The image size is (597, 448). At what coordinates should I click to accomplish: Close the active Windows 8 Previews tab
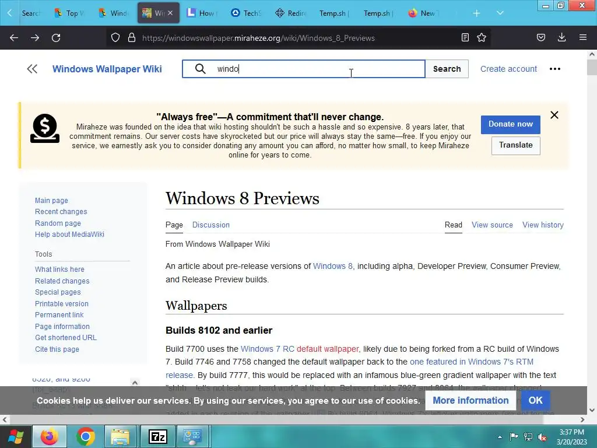170,13
